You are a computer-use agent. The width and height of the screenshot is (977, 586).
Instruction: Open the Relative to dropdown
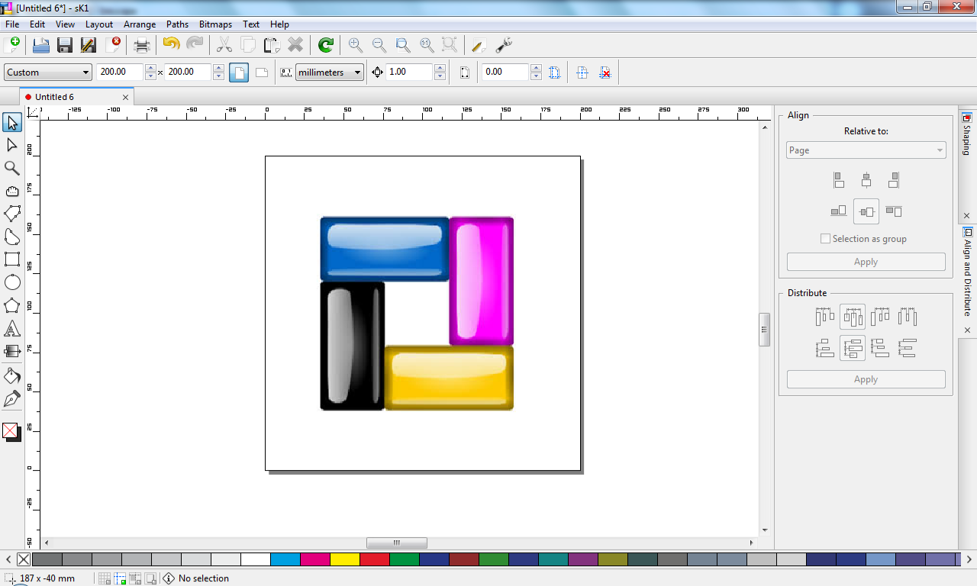coord(866,150)
